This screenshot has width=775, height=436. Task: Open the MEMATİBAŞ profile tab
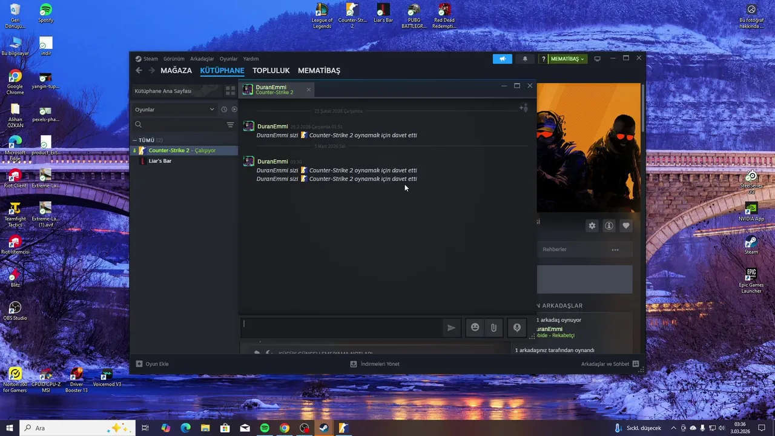319,70
